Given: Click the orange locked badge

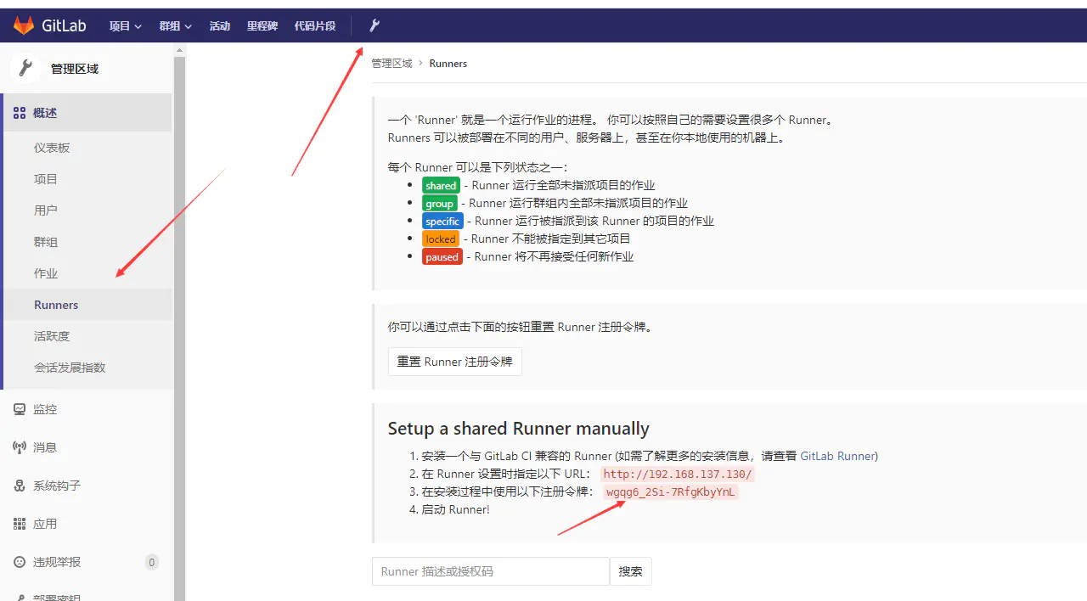Looking at the screenshot, I should [441, 239].
